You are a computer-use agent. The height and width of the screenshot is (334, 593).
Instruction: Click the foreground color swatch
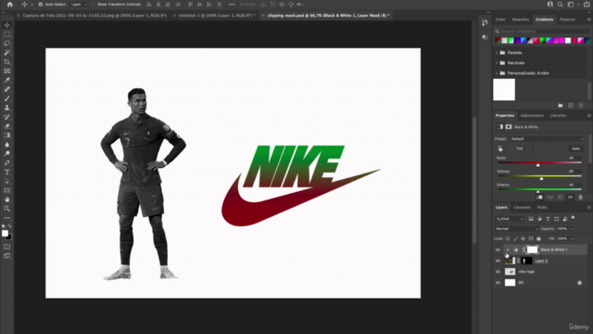point(5,233)
